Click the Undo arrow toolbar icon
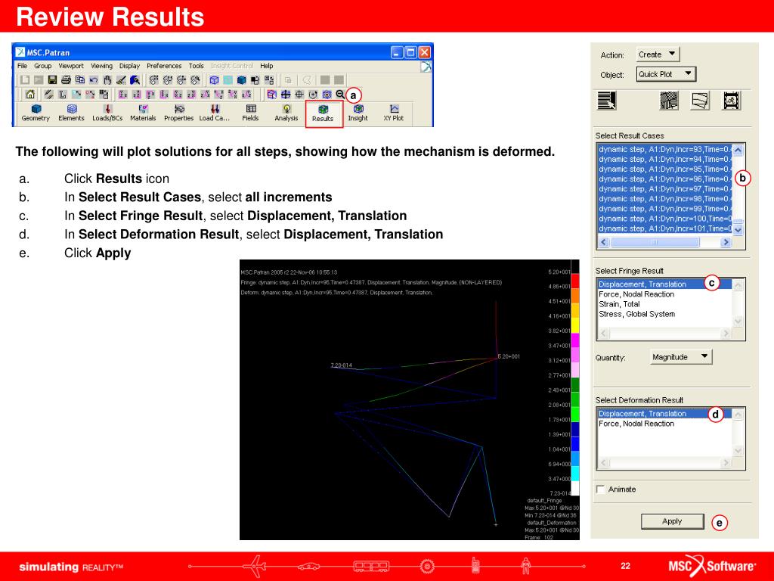 pyautogui.click(x=93, y=79)
